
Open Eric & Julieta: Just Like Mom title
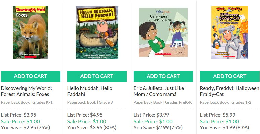159,91
